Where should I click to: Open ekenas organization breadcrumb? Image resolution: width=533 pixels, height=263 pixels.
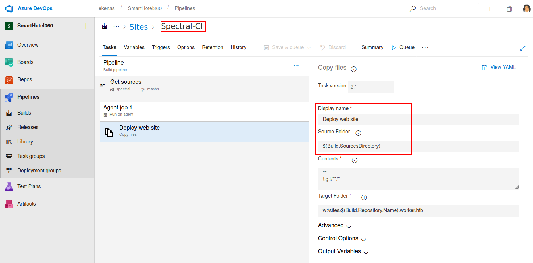(x=107, y=8)
